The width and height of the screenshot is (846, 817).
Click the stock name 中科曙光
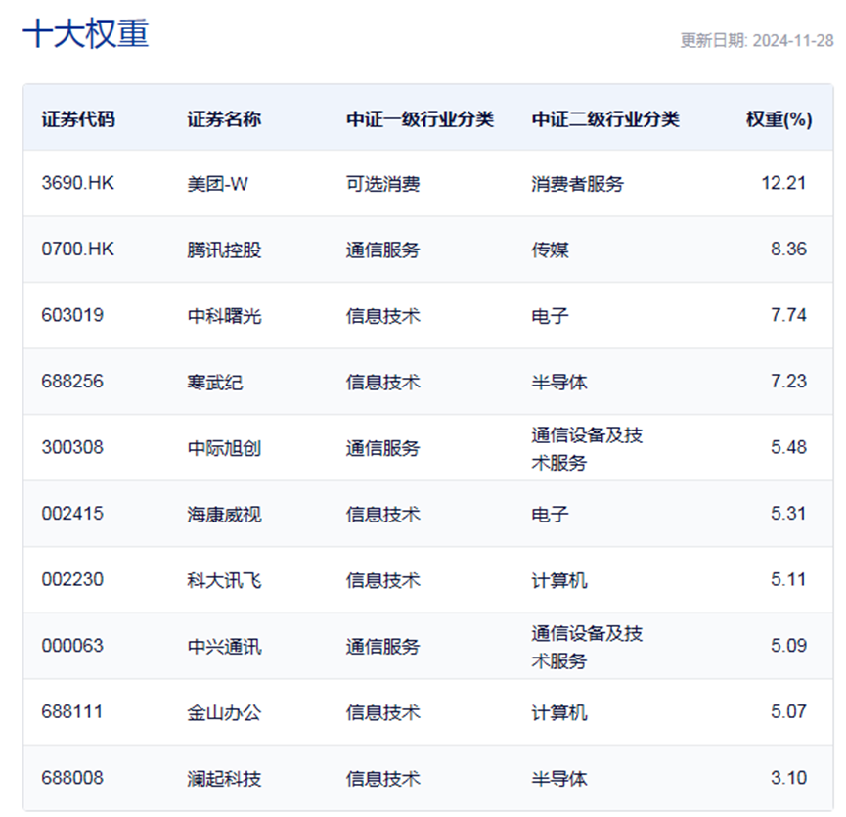[224, 316]
